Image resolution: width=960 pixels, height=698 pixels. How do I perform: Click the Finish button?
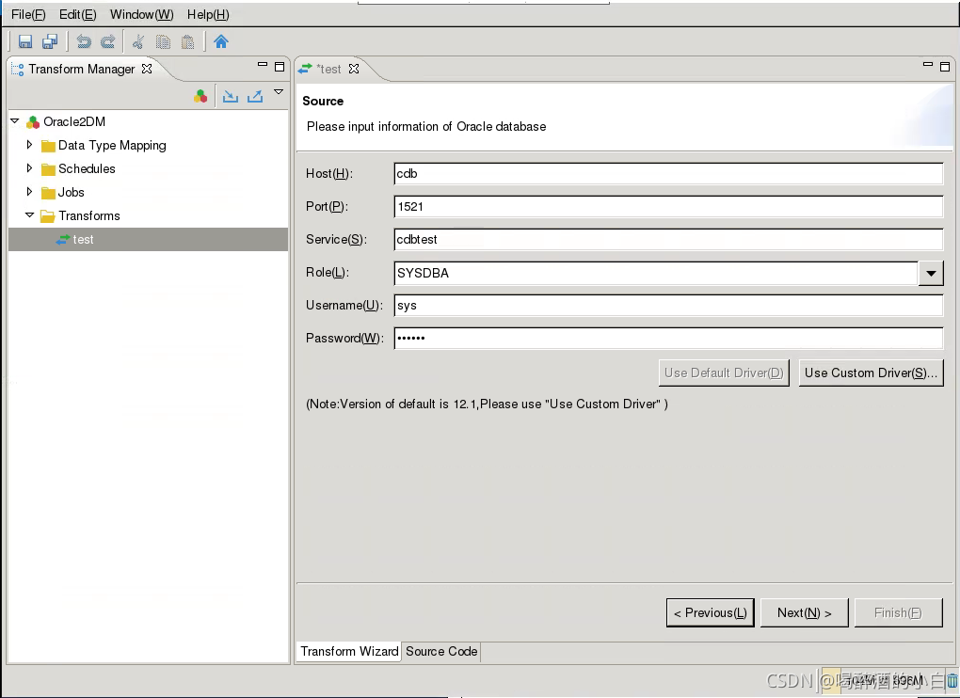(898, 613)
